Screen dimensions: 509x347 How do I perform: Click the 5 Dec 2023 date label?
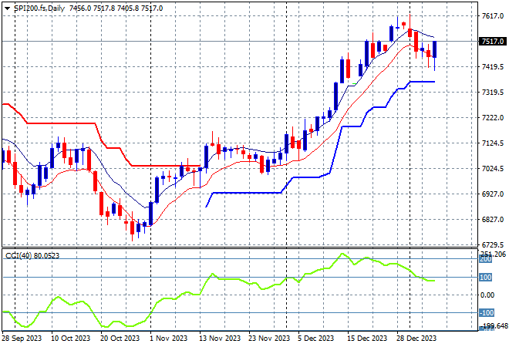(x=315, y=338)
